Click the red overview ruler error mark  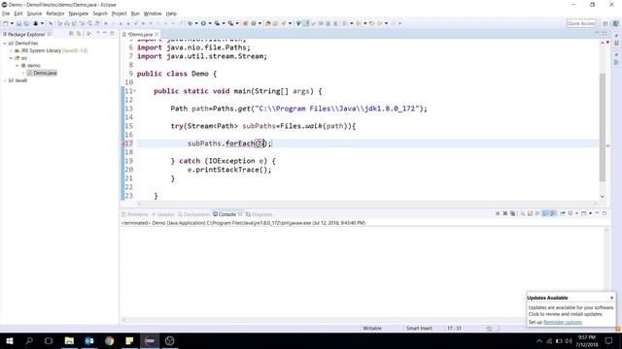pos(608,146)
